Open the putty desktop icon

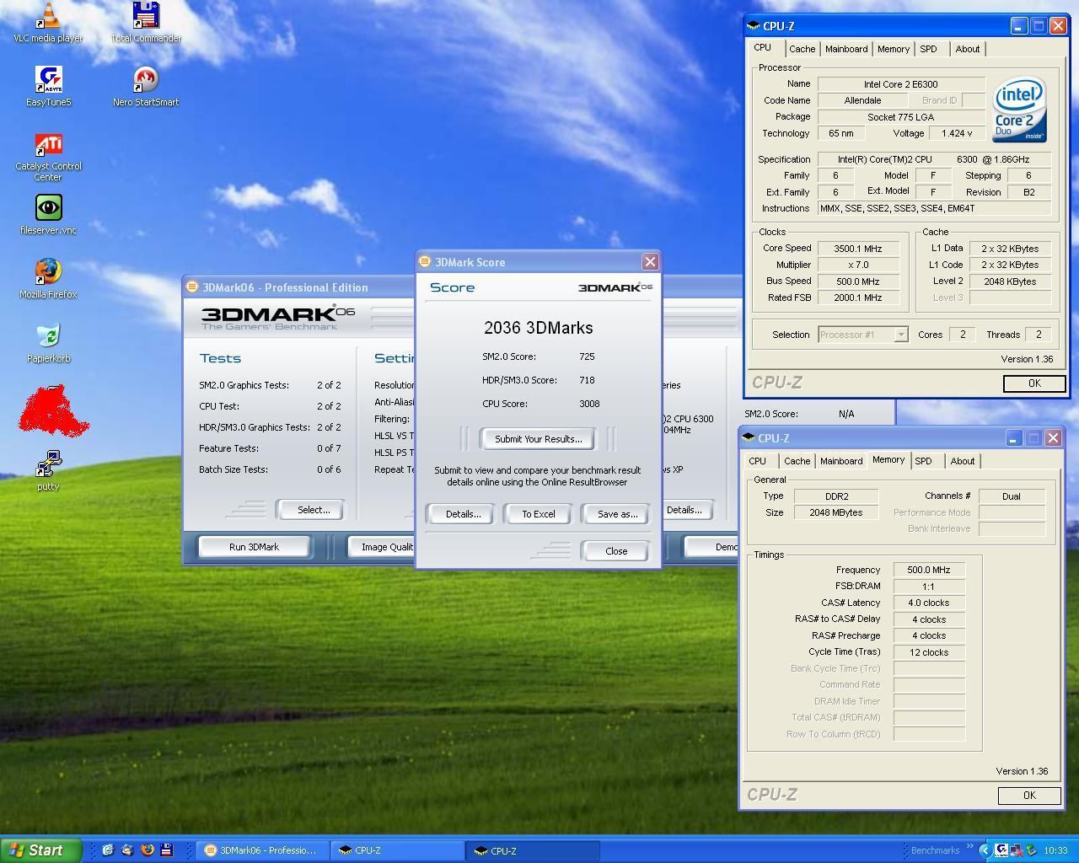pyautogui.click(x=48, y=470)
